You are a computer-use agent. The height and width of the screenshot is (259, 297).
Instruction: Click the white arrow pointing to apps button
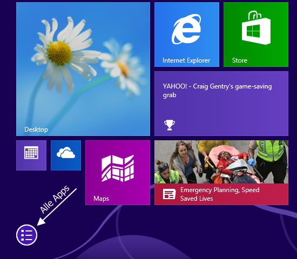point(57,207)
